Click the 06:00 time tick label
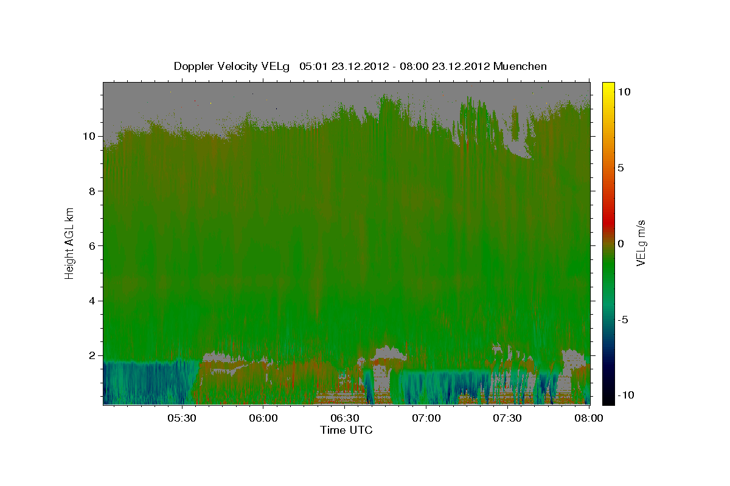 pyautogui.click(x=263, y=418)
